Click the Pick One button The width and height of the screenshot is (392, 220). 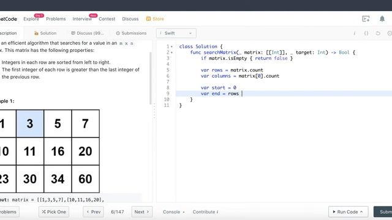[54, 212]
